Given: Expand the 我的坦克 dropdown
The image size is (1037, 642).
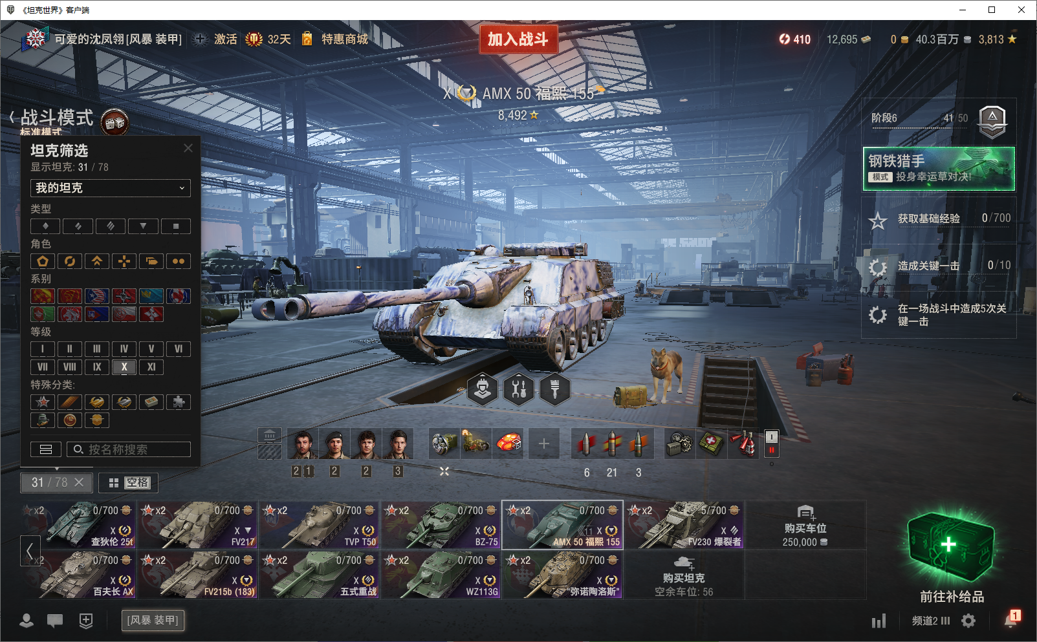Looking at the screenshot, I should (x=111, y=188).
